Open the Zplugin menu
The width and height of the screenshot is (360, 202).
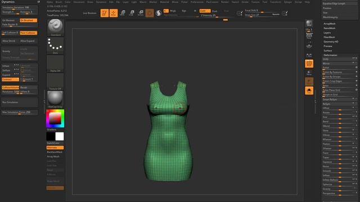point(287,2)
